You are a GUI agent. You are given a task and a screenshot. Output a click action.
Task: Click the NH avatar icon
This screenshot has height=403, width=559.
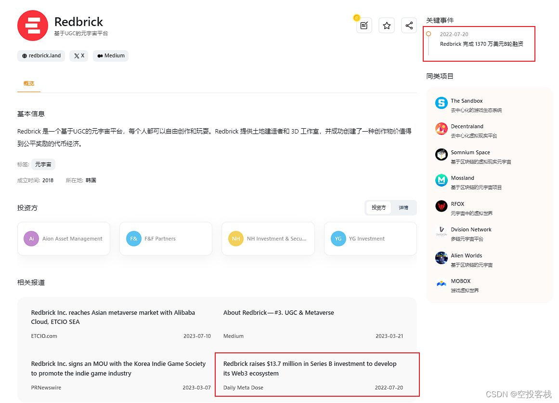tap(235, 239)
